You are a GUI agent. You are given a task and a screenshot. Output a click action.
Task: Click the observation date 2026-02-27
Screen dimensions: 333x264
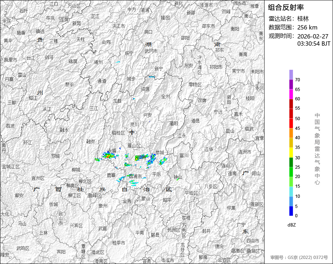[313, 36]
